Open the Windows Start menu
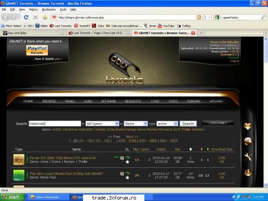The image size is (268, 201). (x=12, y=197)
